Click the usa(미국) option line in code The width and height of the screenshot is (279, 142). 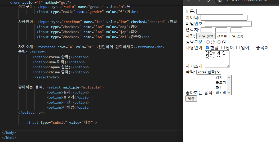[x=59, y=62]
